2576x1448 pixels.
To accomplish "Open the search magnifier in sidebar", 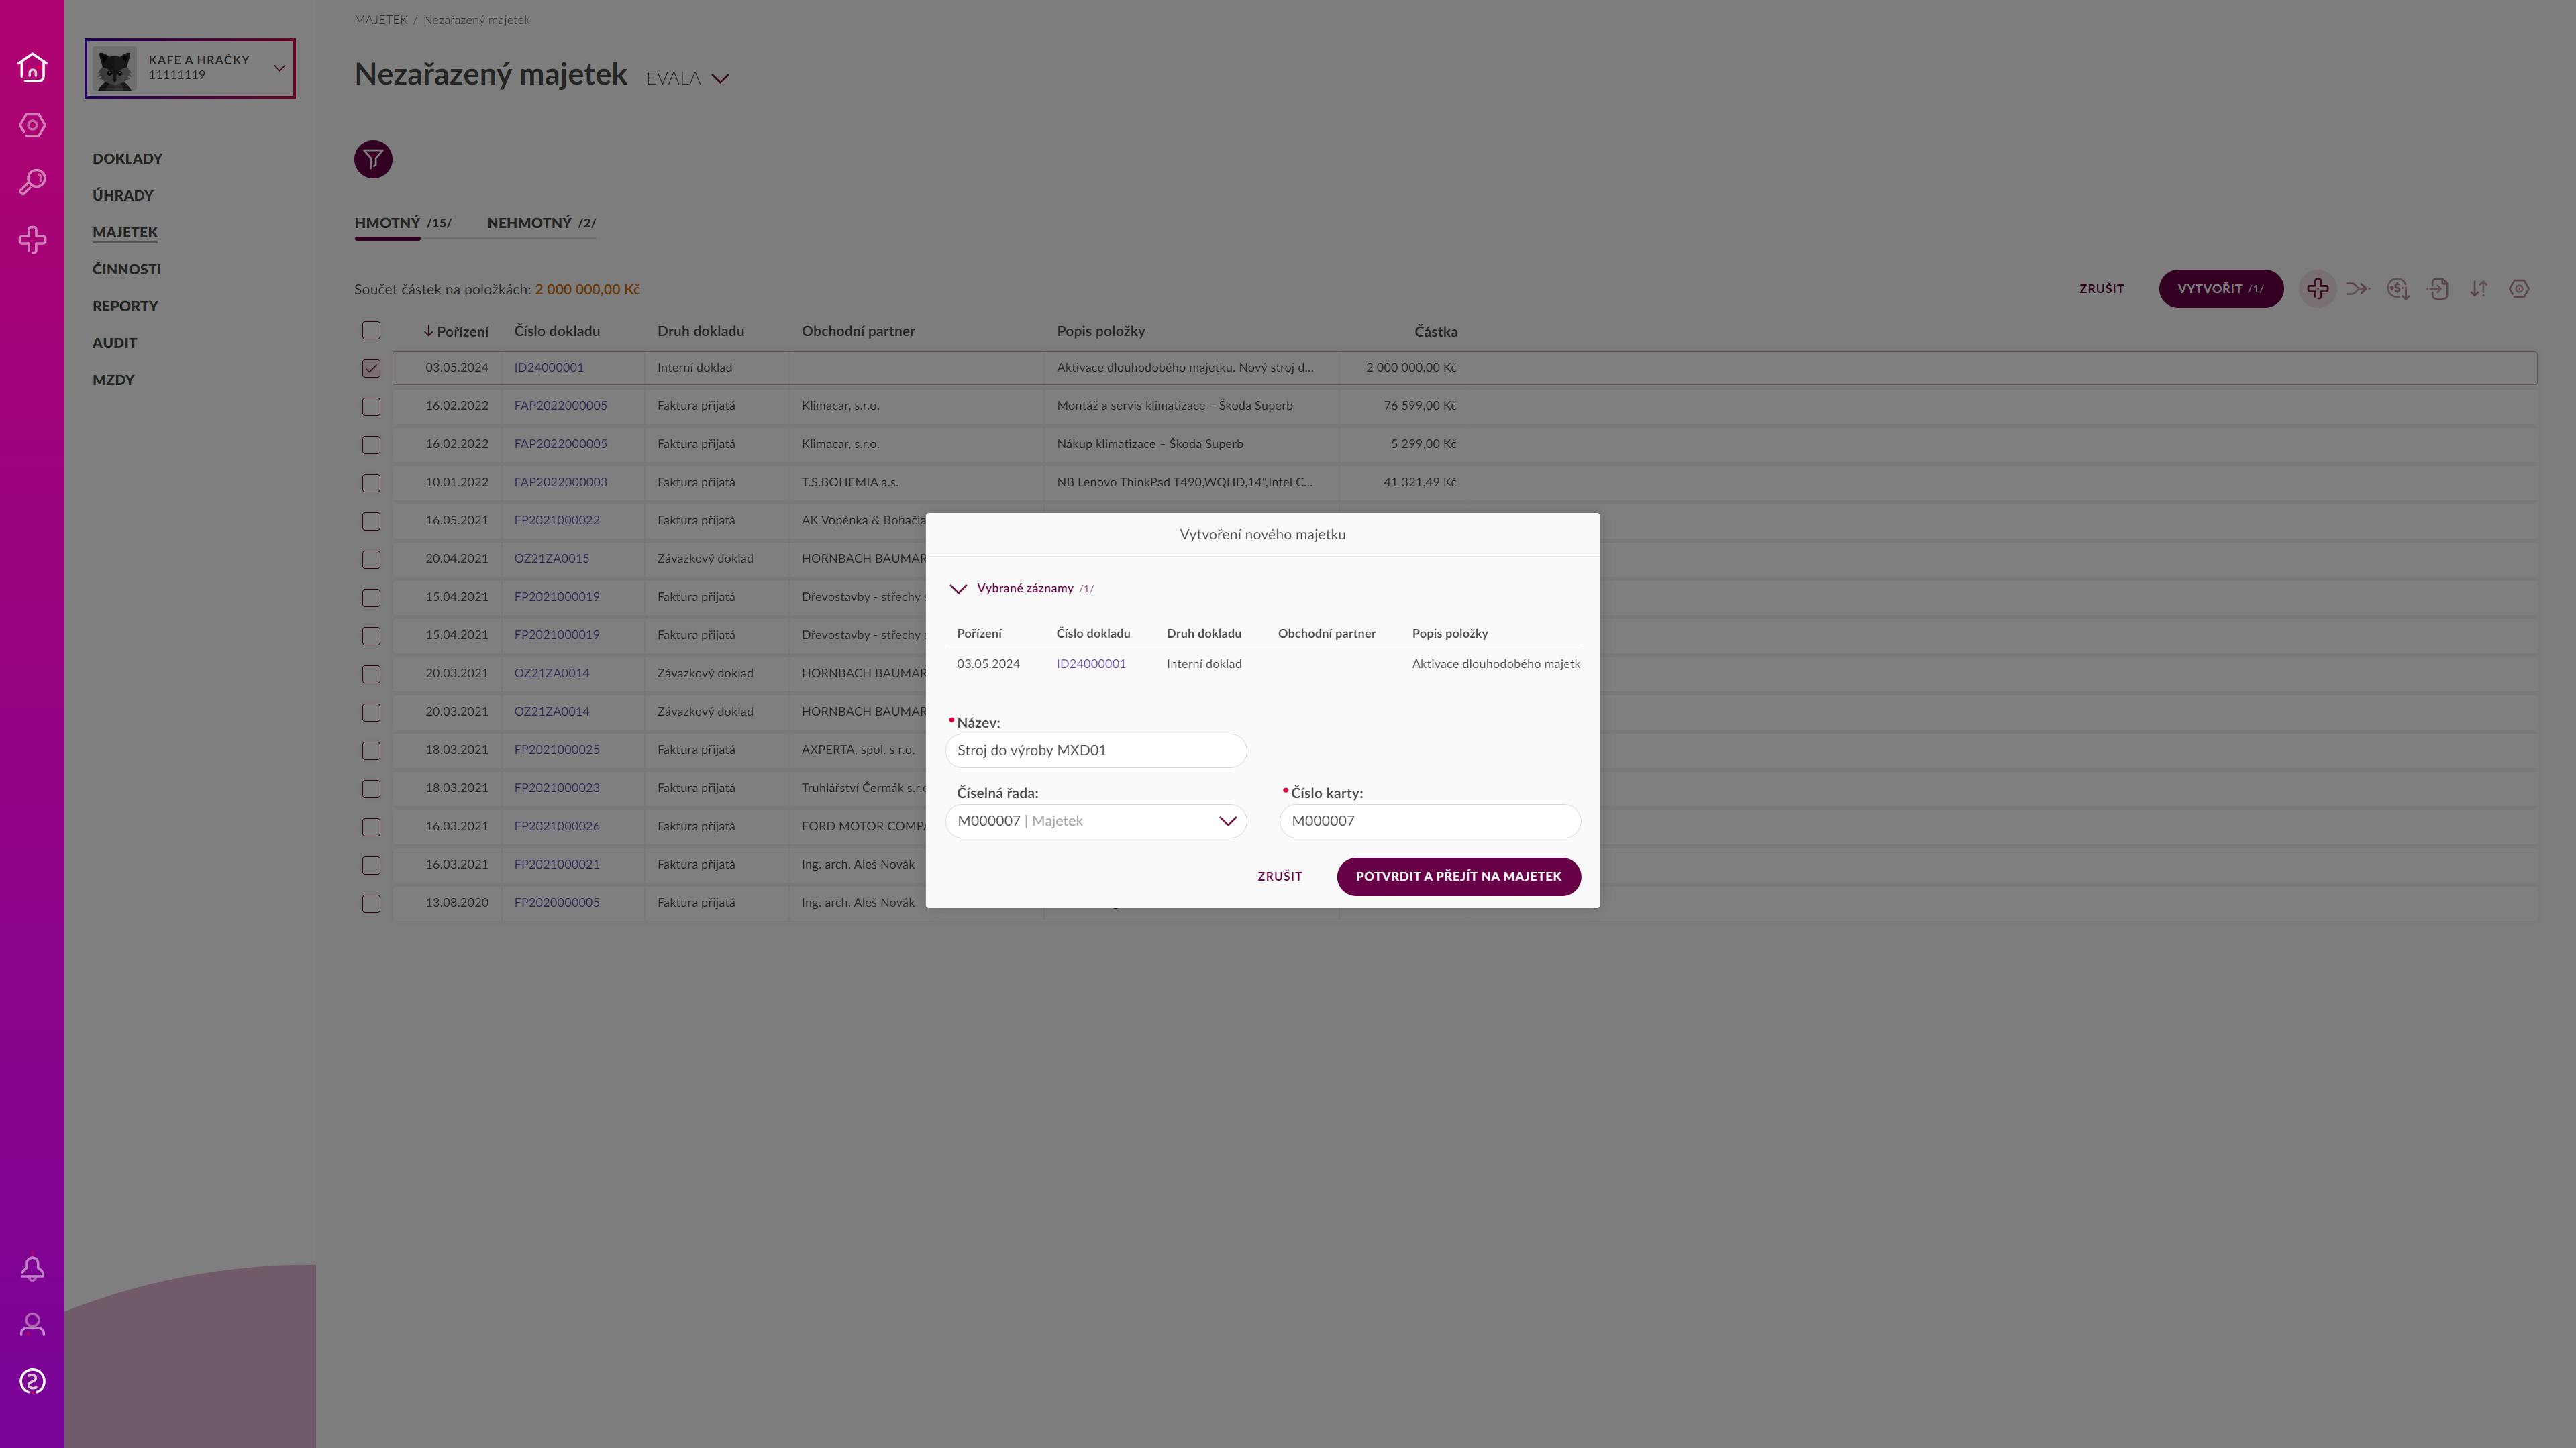I will (32, 182).
